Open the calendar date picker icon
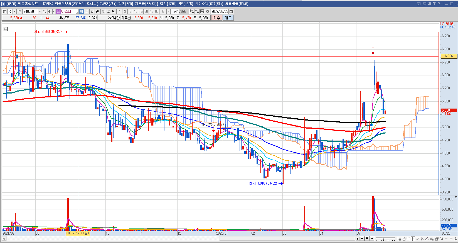The image size is (458, 243). tap(231, 11)
